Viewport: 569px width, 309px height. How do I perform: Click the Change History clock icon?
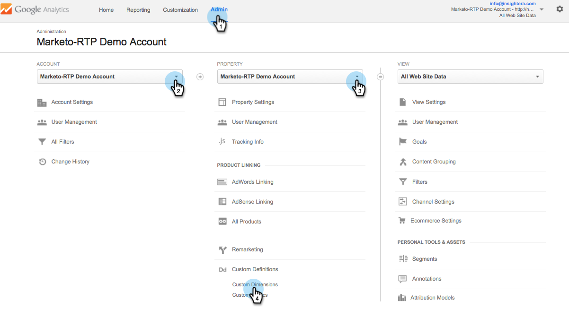tap(42, 162)
